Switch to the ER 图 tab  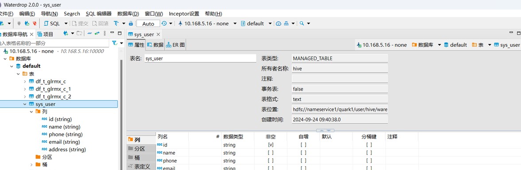pyautogui.click(x=175, y=45)
